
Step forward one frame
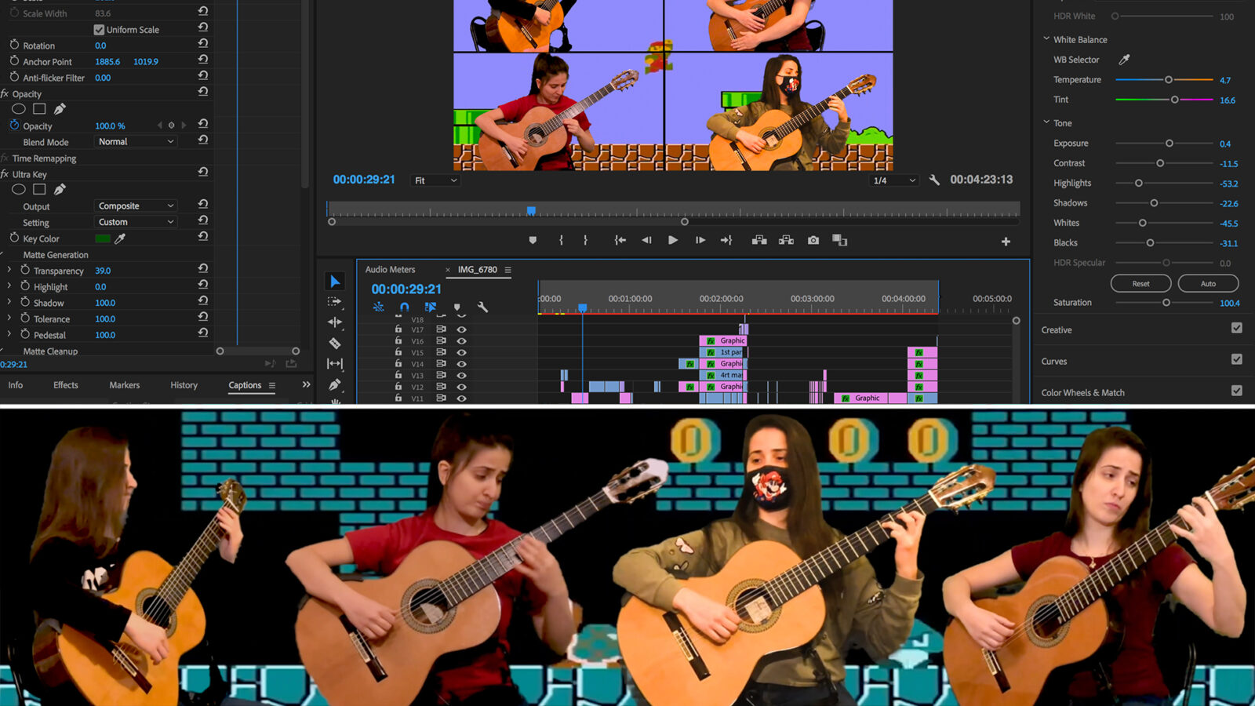[700, 241]
